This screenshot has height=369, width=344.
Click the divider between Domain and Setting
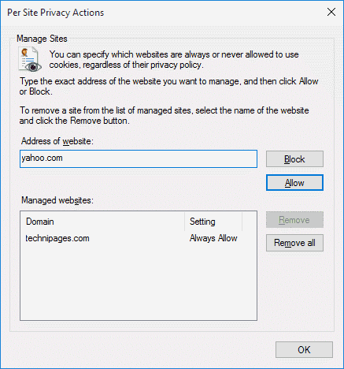pyautogui.click(x=184, y=222)
